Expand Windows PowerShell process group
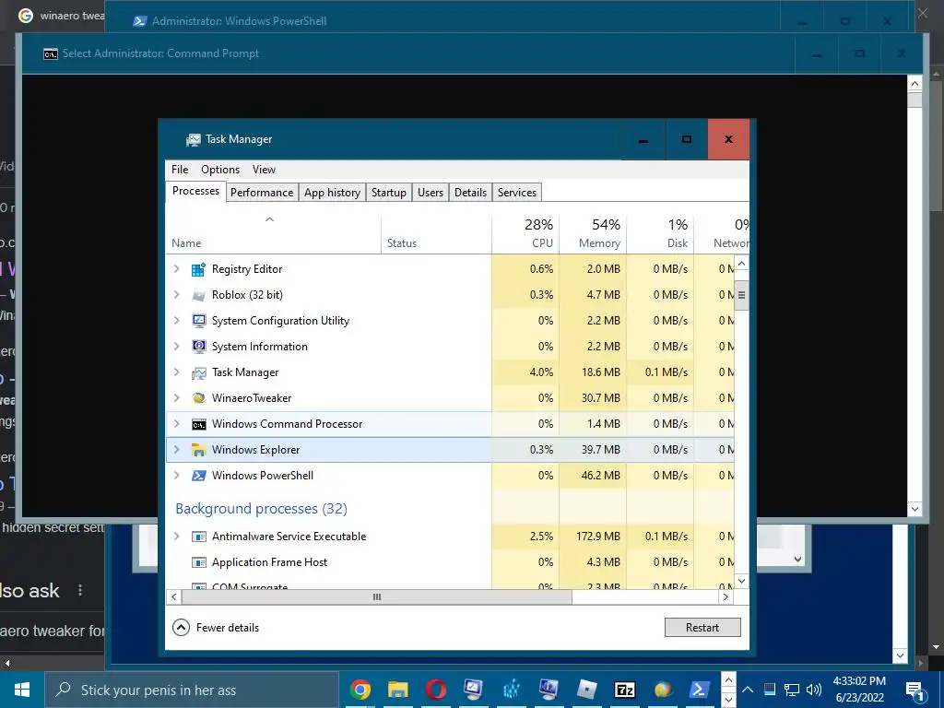The width and height of the screenshot is (944, 708). [176, 476]
